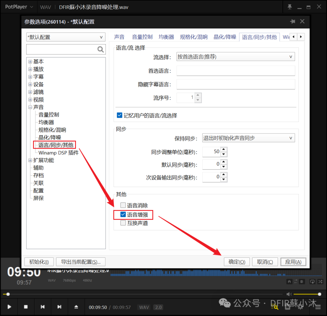Image resolution: width=327 pixels, height=316 pixels.
Task: Switch to the 均衡器 tab
Action: [x=166, y=37]
